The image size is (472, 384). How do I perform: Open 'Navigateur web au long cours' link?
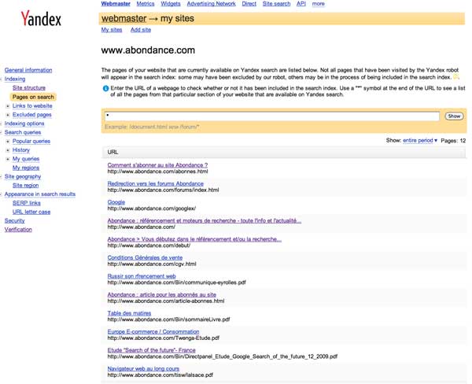point(143,368)
